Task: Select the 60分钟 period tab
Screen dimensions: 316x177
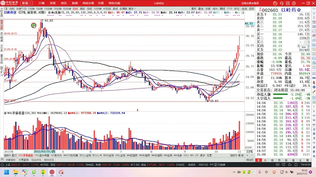Action: (67, 9)
